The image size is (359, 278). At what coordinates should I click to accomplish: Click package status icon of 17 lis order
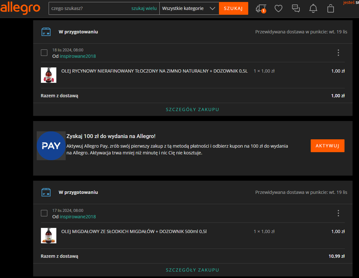point(46,192)
